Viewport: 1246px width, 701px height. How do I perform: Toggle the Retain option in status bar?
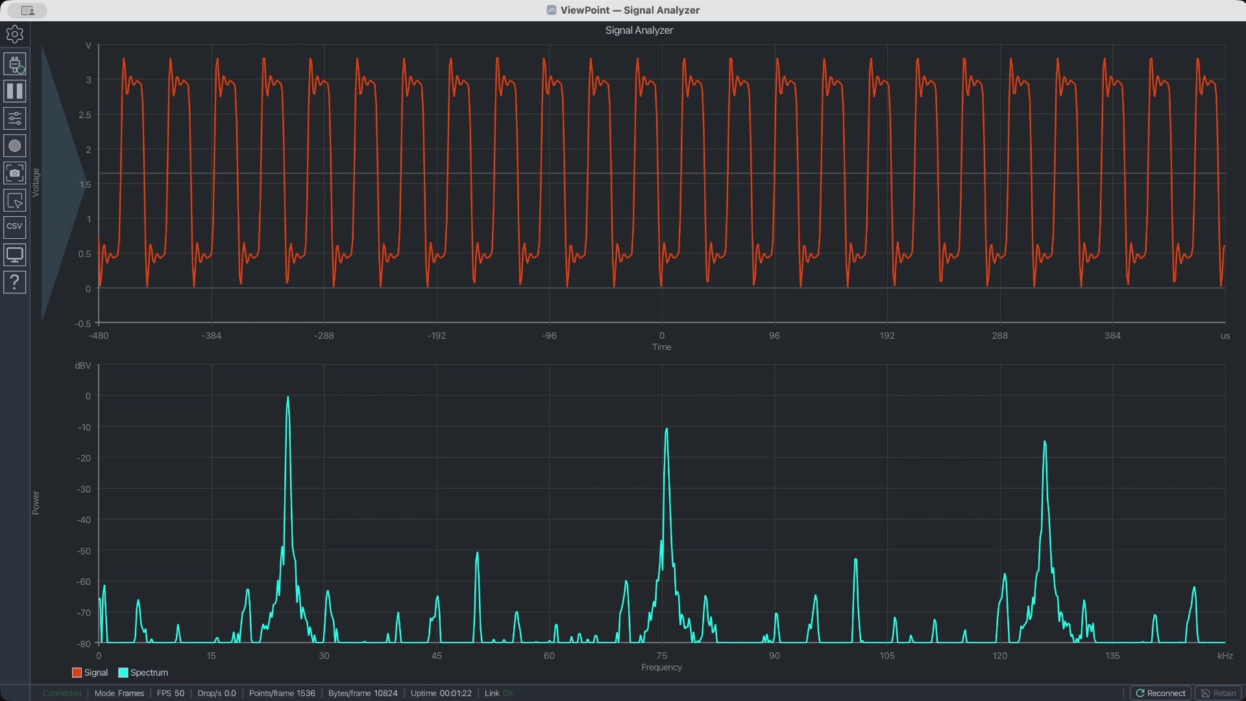click(1218, 693)
